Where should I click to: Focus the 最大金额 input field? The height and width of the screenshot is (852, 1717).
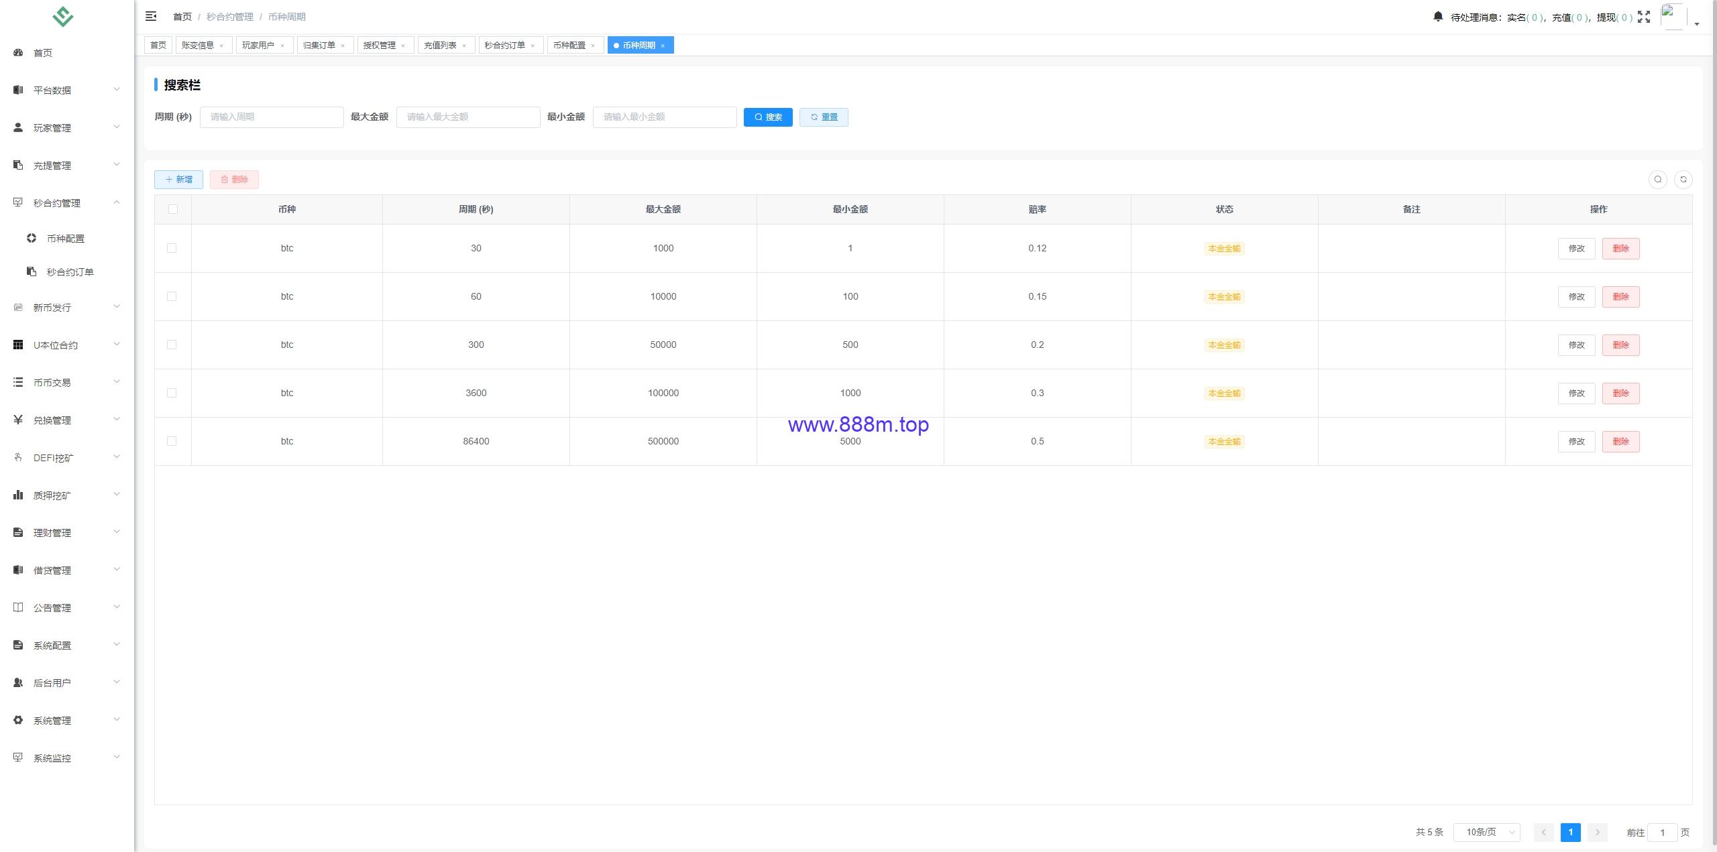click(468, 117)
